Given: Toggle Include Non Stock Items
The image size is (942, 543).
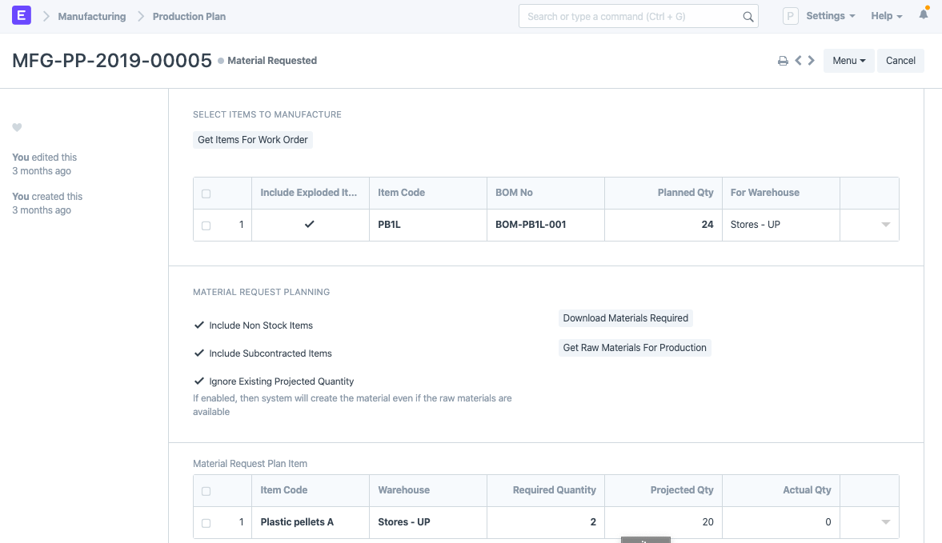Looking at the screenshot, I should tap(198, 325).
